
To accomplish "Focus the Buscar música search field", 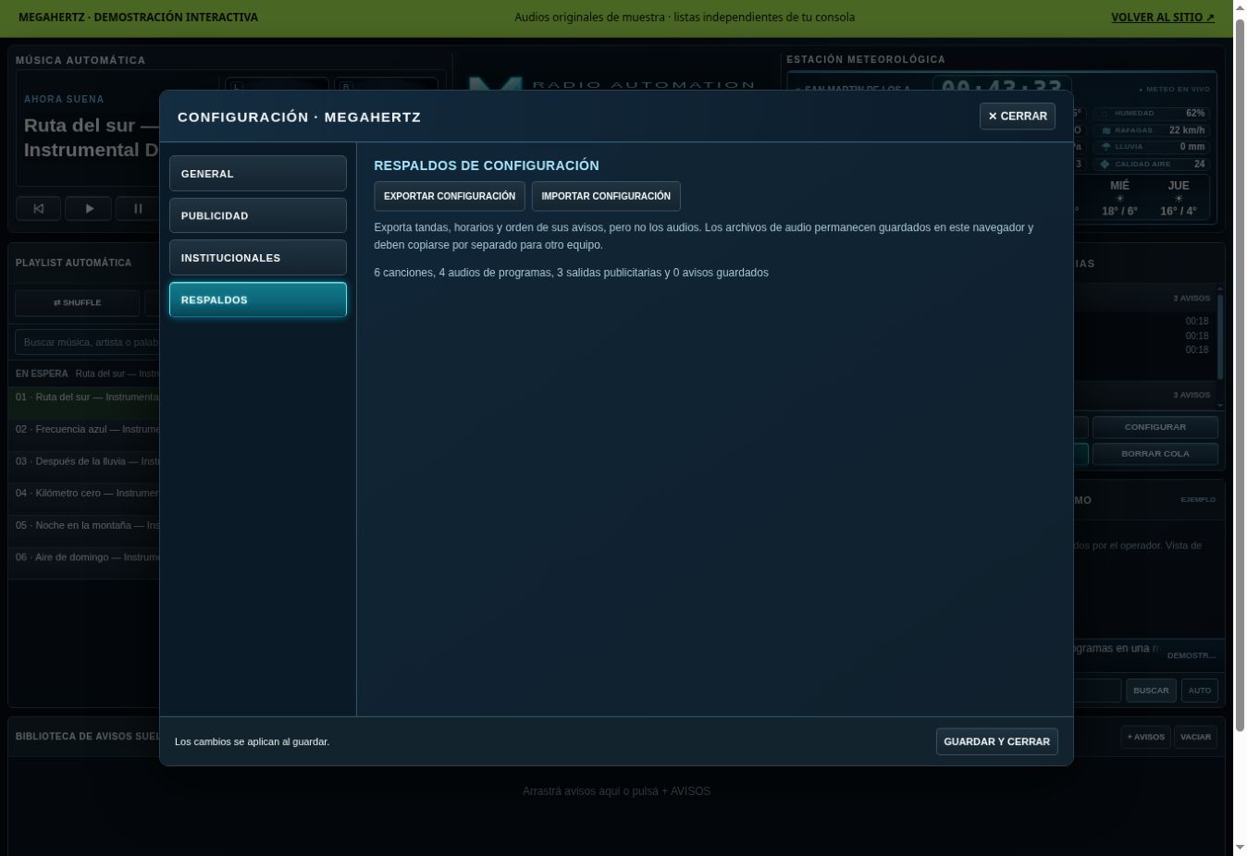I will tap(88, 342).
